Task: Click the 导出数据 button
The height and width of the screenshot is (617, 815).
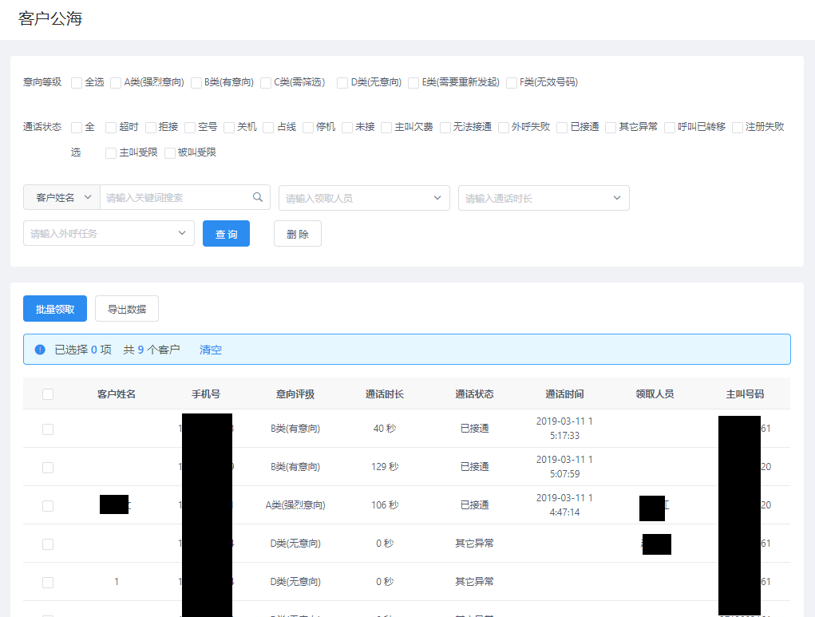Action: click(127, 309)
